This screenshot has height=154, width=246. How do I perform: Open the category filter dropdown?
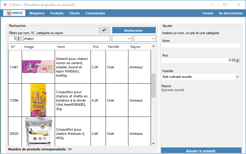(122, 39)
